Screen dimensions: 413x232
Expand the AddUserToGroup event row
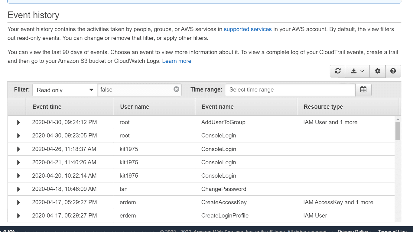18,122
